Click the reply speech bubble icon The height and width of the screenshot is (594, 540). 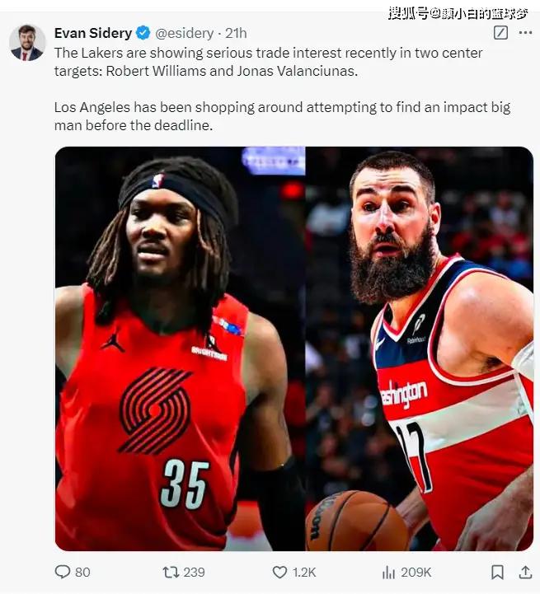pos(63,572)
